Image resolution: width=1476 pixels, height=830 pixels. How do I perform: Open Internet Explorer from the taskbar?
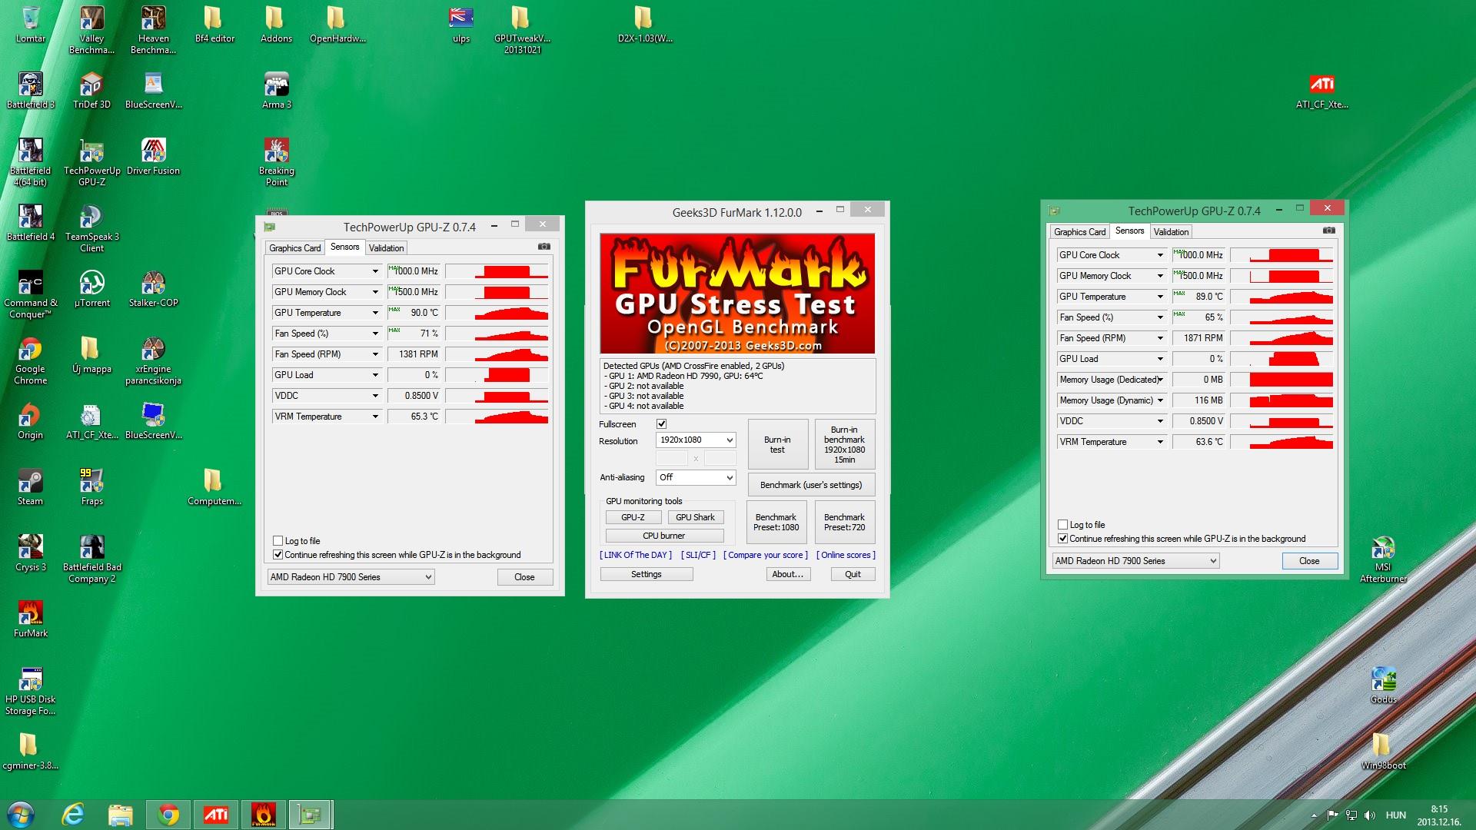tap(73, 815)
